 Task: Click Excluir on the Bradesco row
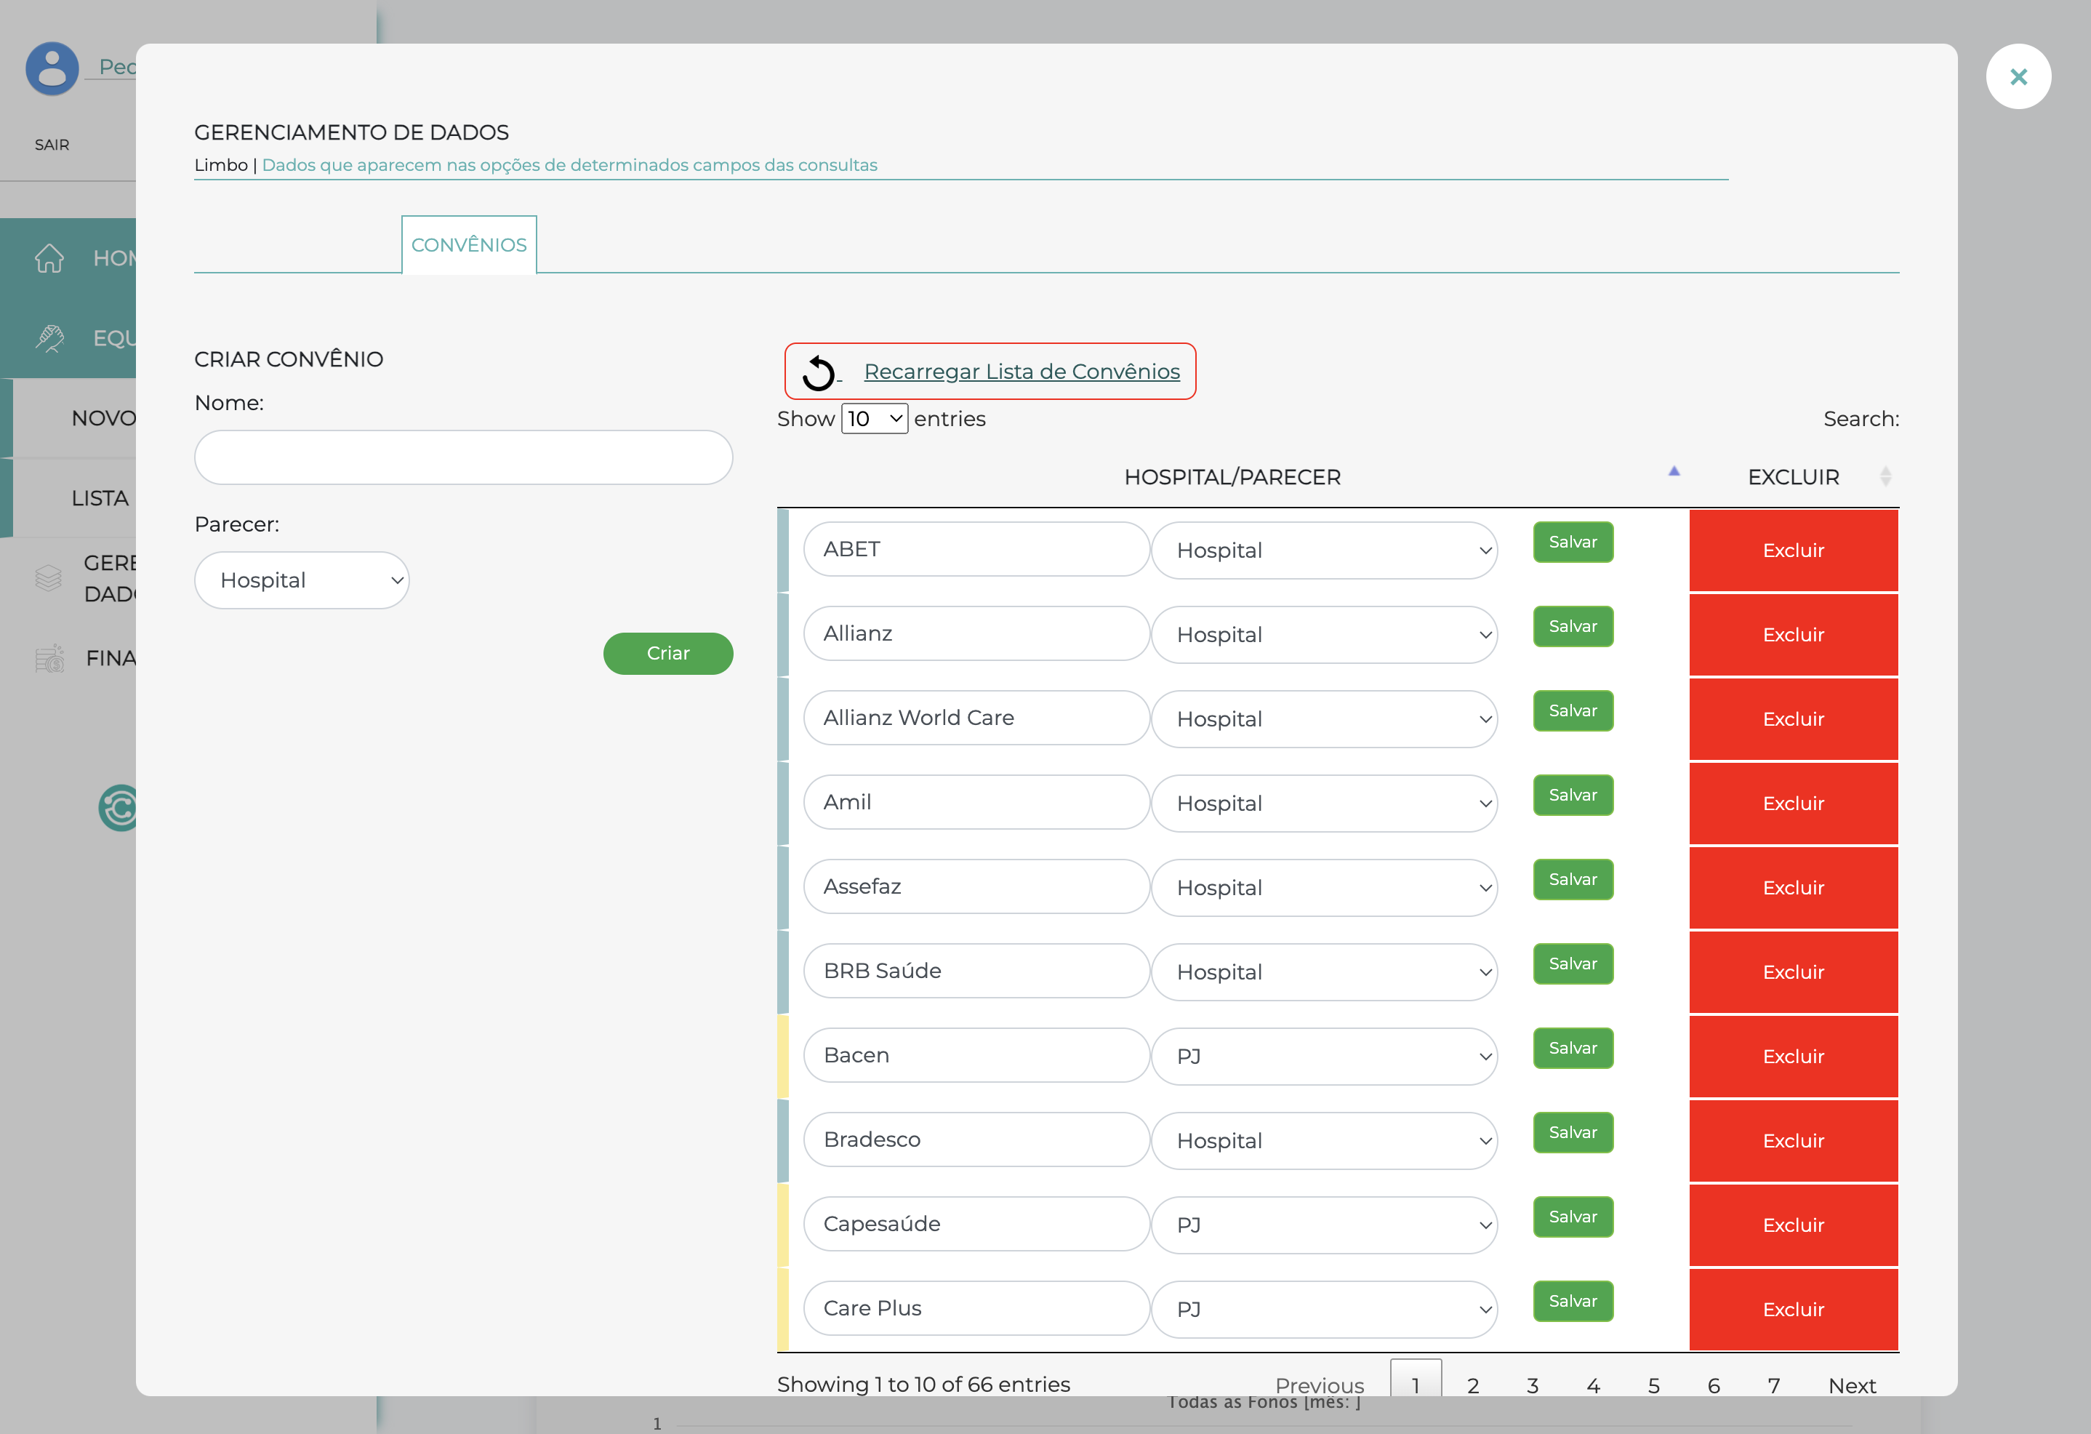tap(1793, 1141)
